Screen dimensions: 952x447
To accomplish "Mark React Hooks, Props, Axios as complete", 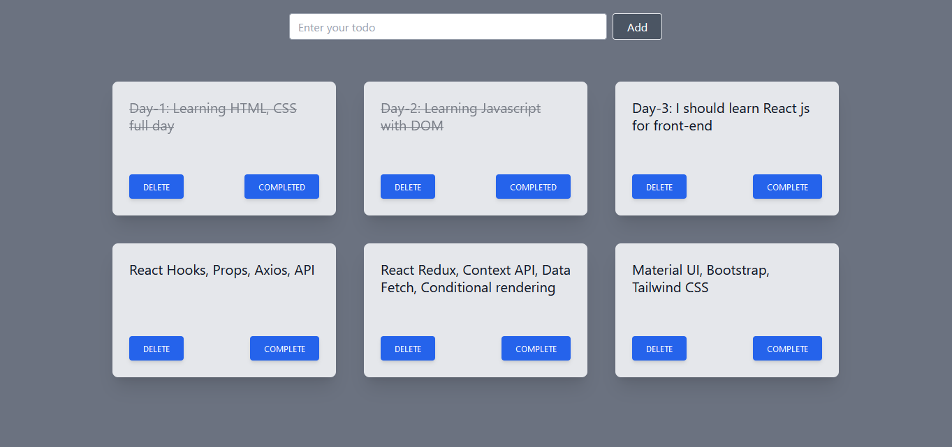I will tap(284, 349).
